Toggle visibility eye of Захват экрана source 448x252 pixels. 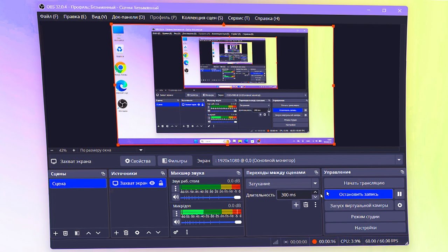tap(152, 183)
